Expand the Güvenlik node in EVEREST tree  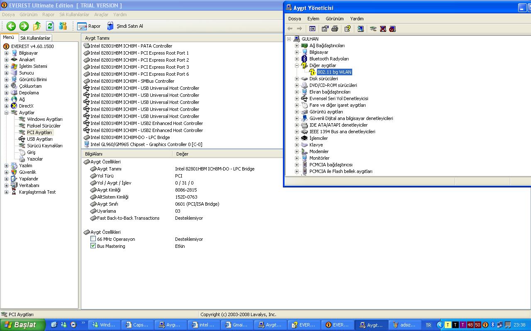(6, 172)
